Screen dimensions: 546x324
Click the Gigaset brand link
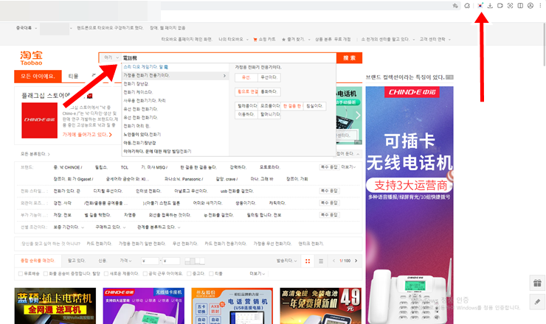(73, 179)
